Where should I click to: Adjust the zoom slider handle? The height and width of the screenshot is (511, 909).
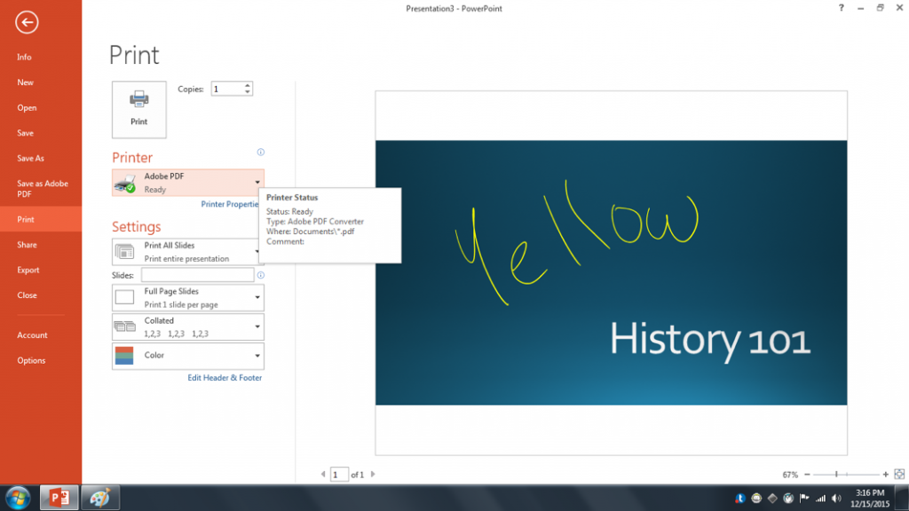[836, 475]
